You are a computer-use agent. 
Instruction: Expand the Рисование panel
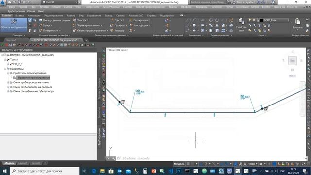(196, 35)
